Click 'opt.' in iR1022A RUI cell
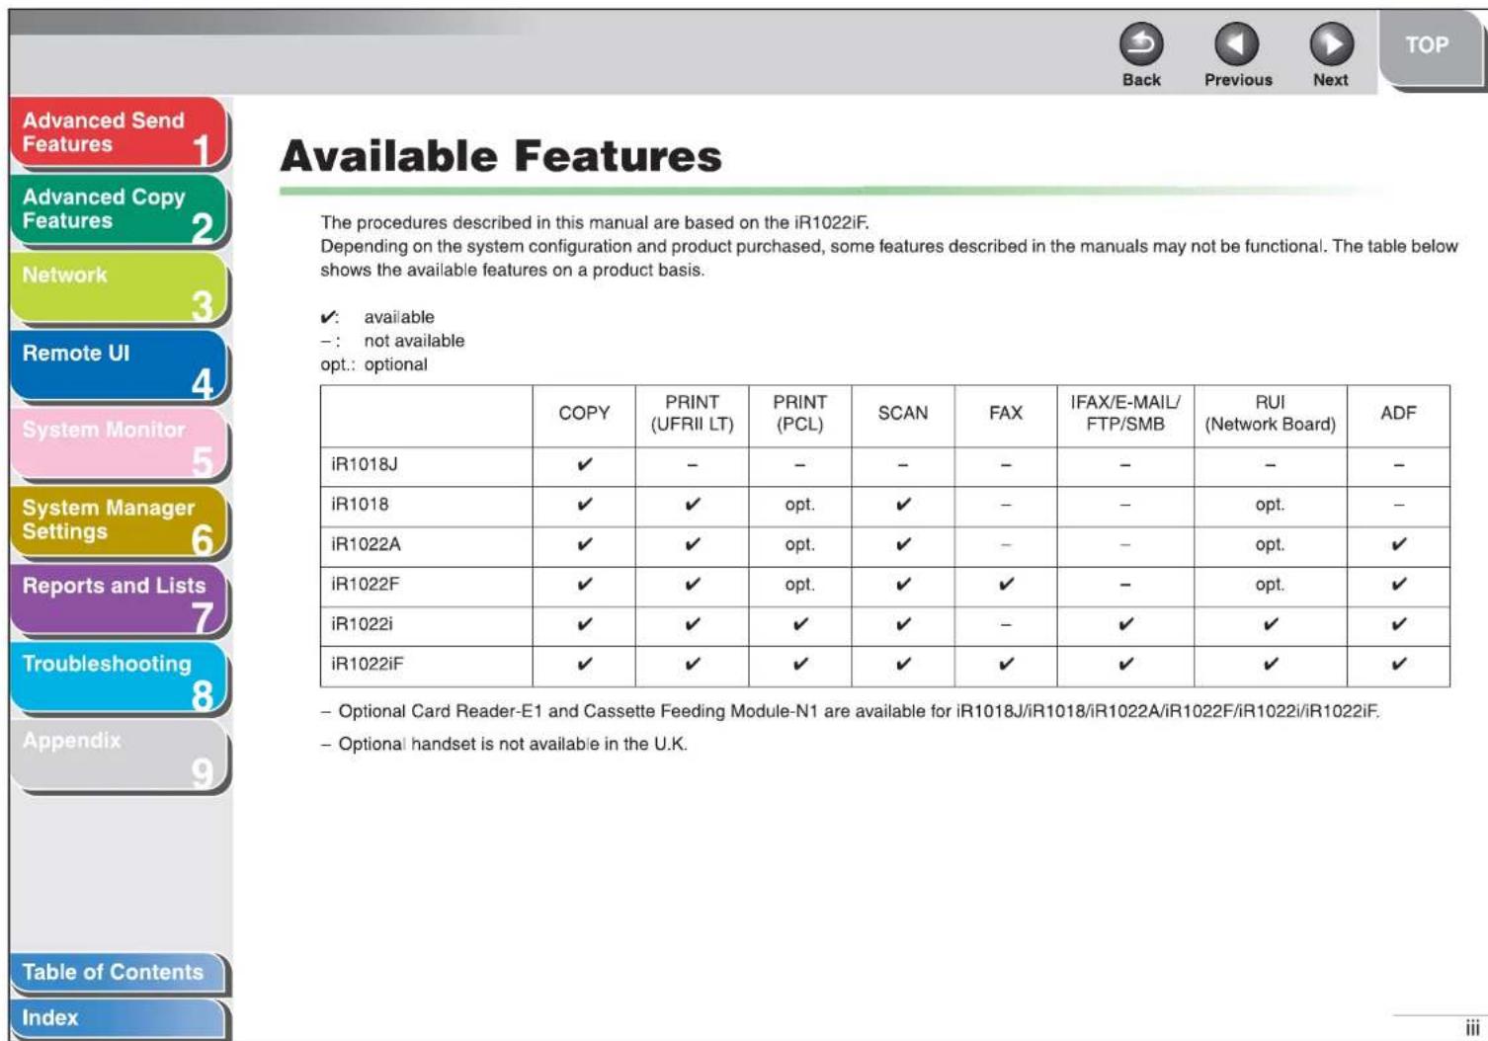 [x=1270, y=544]
